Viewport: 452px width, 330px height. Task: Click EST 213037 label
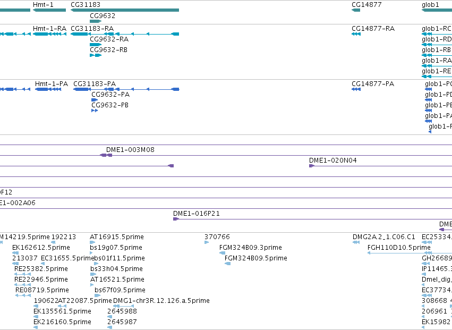[25, 258]
